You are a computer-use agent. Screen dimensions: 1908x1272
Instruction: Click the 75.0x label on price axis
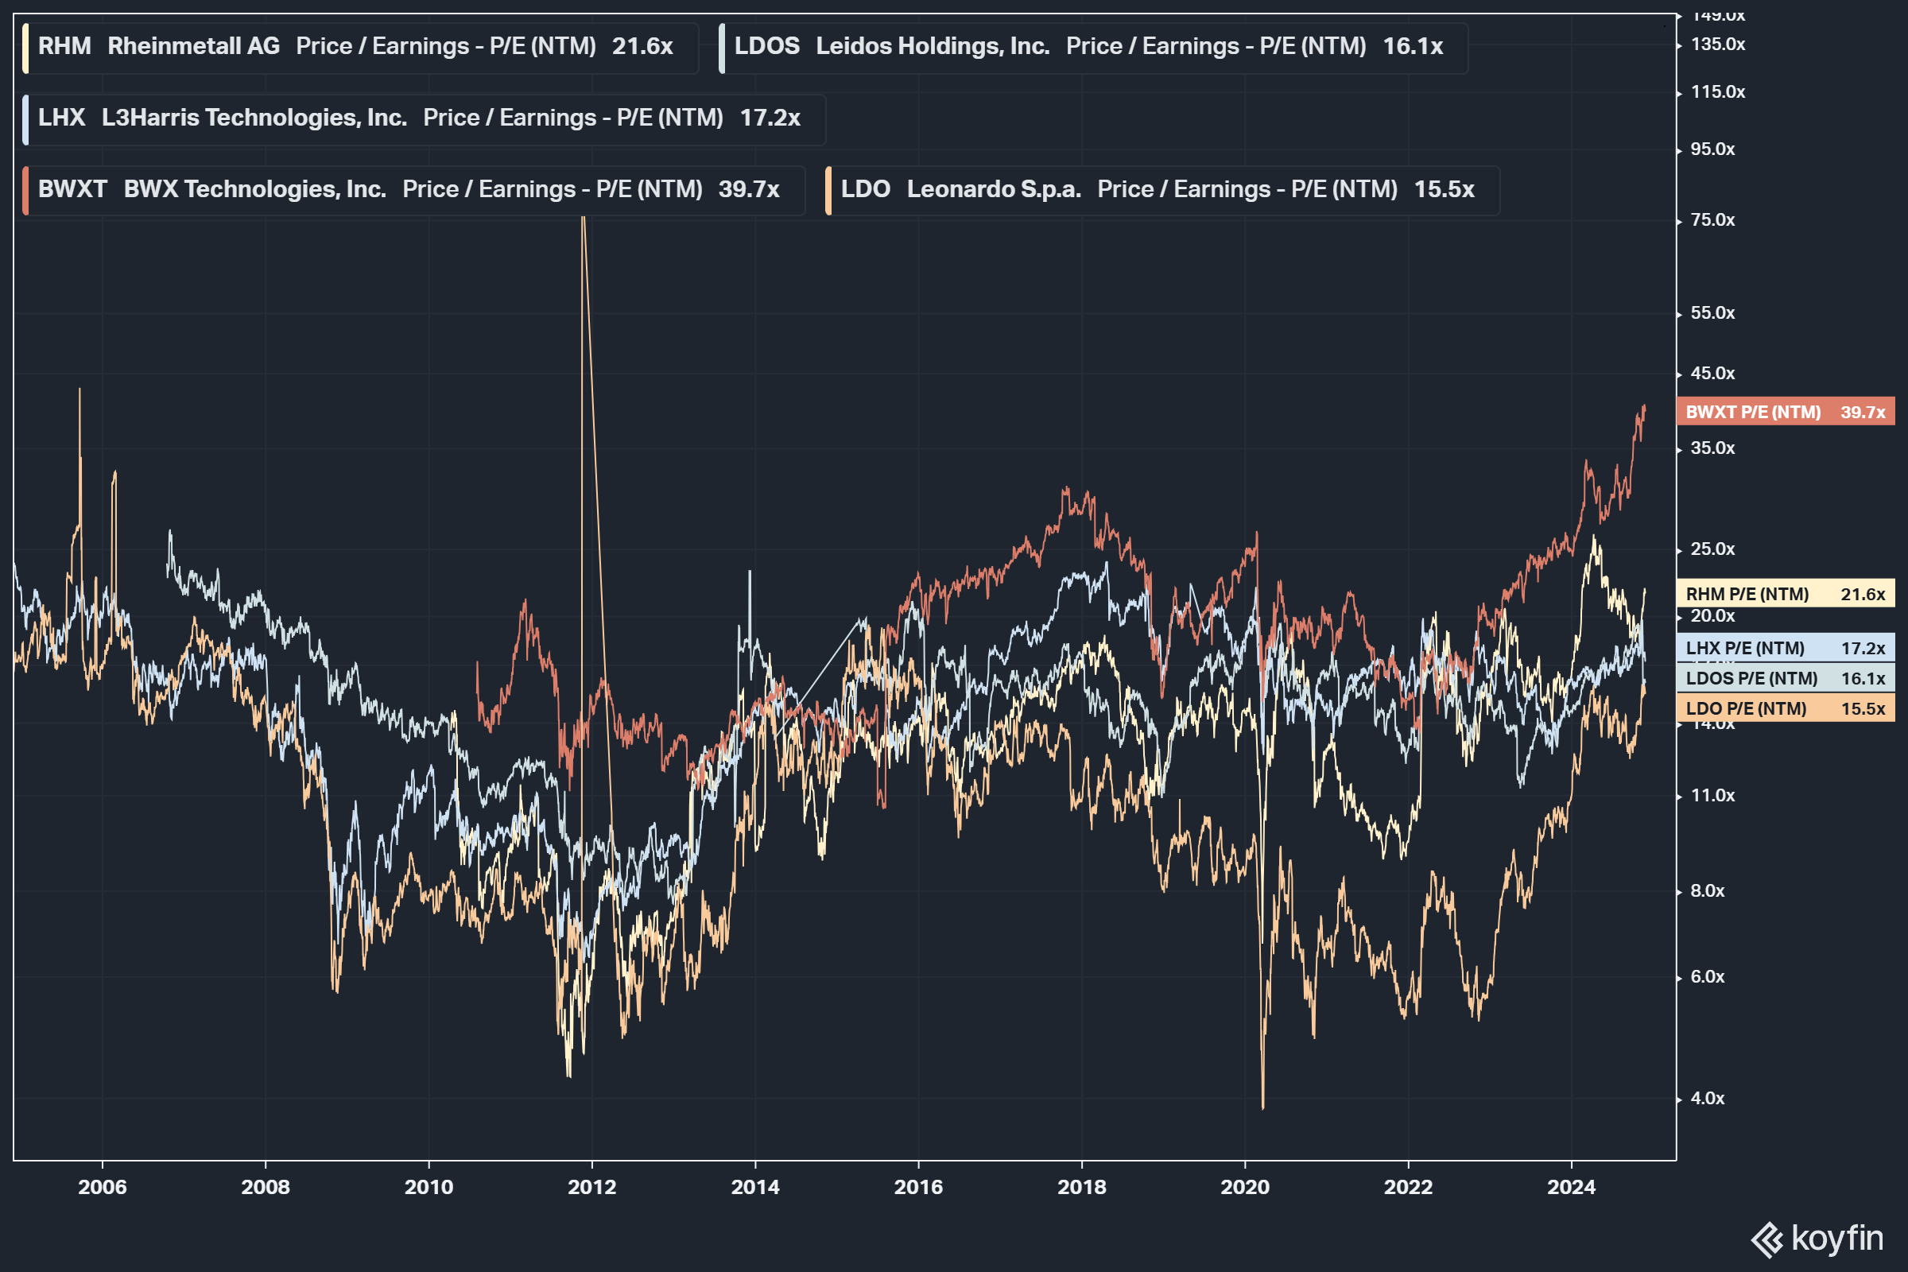coord(1712,220)
